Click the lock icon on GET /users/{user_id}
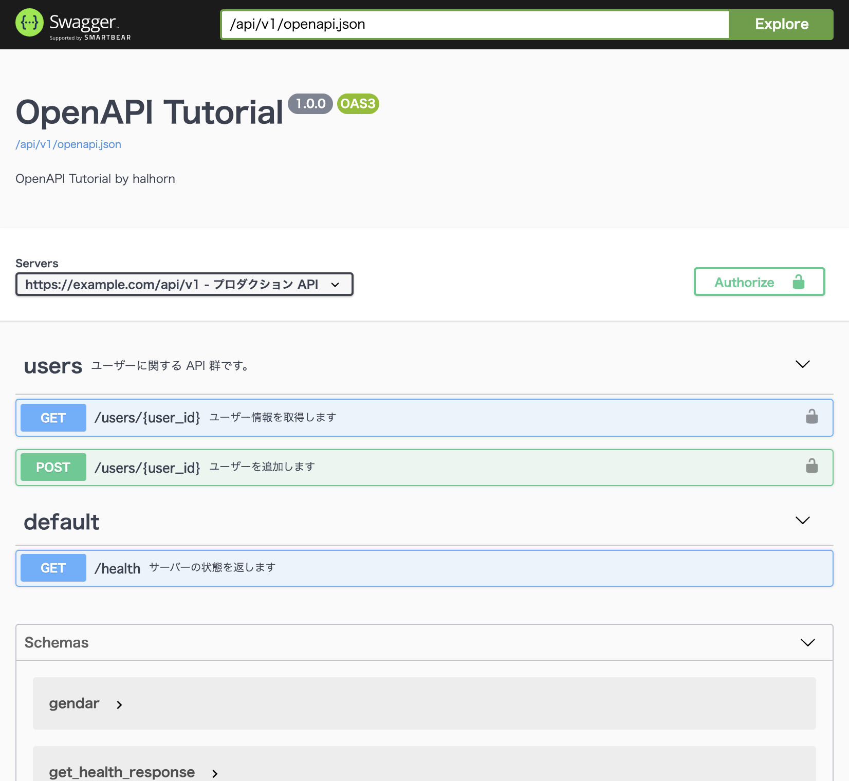 pos(810,417)
